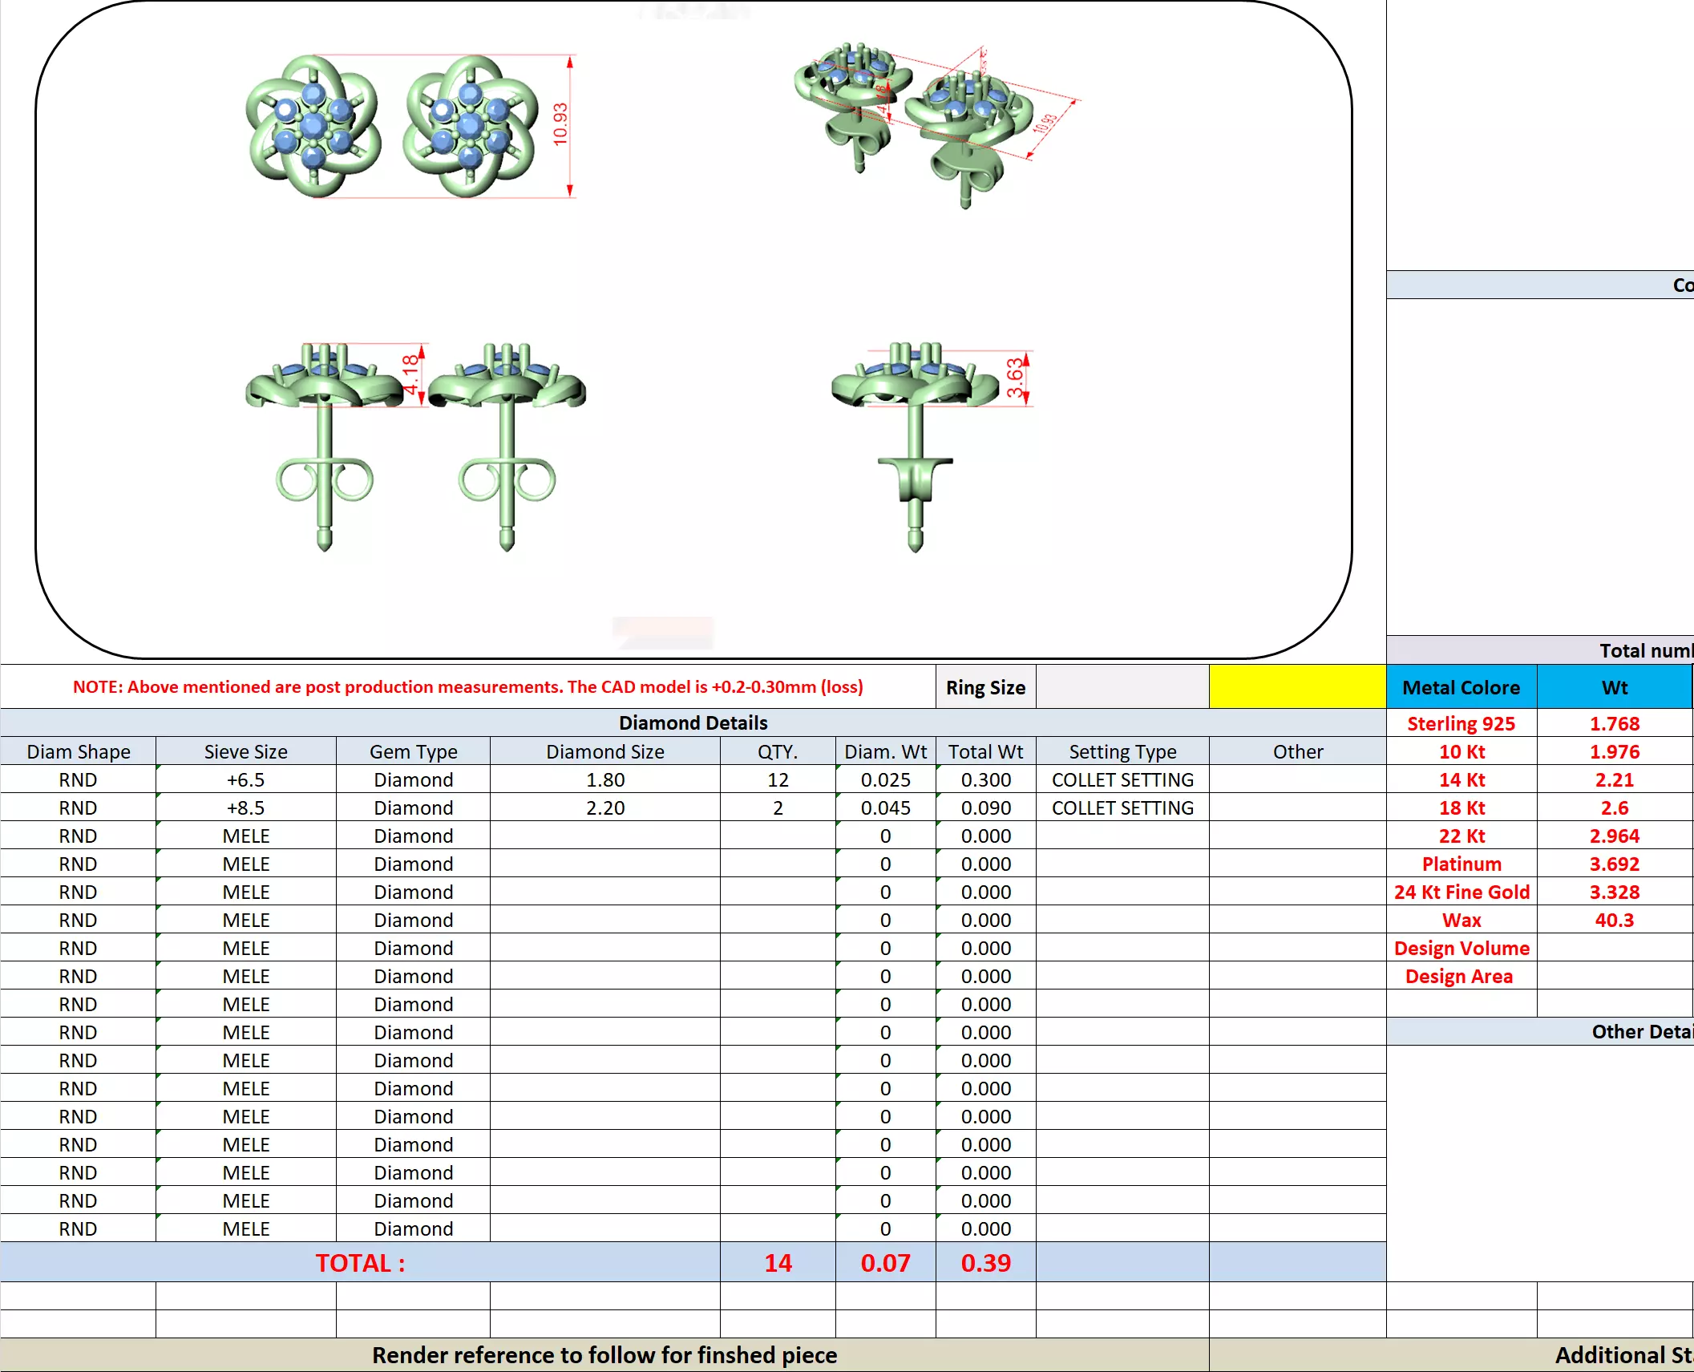The width and height of the screenshot is (1694, 1372).
Task: Click the red TOTAL : label
Action: point(360,1263)
